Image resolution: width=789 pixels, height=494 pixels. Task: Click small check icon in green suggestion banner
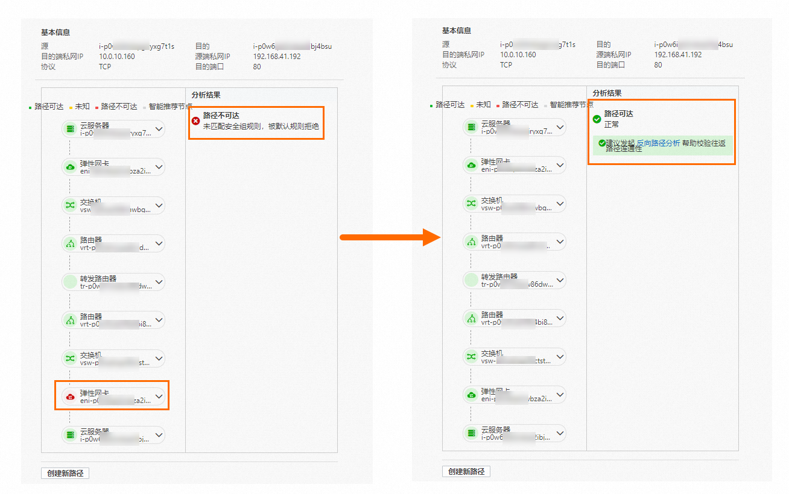pyautogui.click(x=601, y=143)
